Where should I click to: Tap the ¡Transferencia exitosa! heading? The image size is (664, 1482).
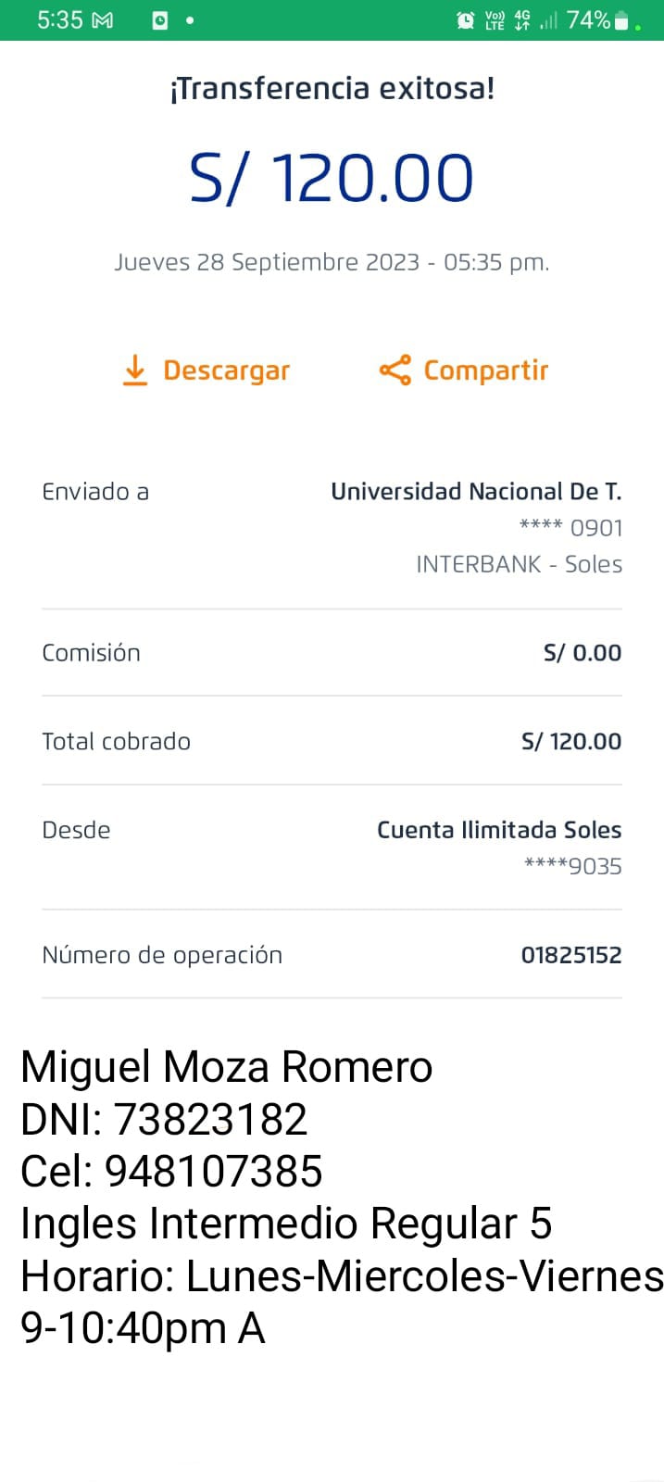click(332, 89)
